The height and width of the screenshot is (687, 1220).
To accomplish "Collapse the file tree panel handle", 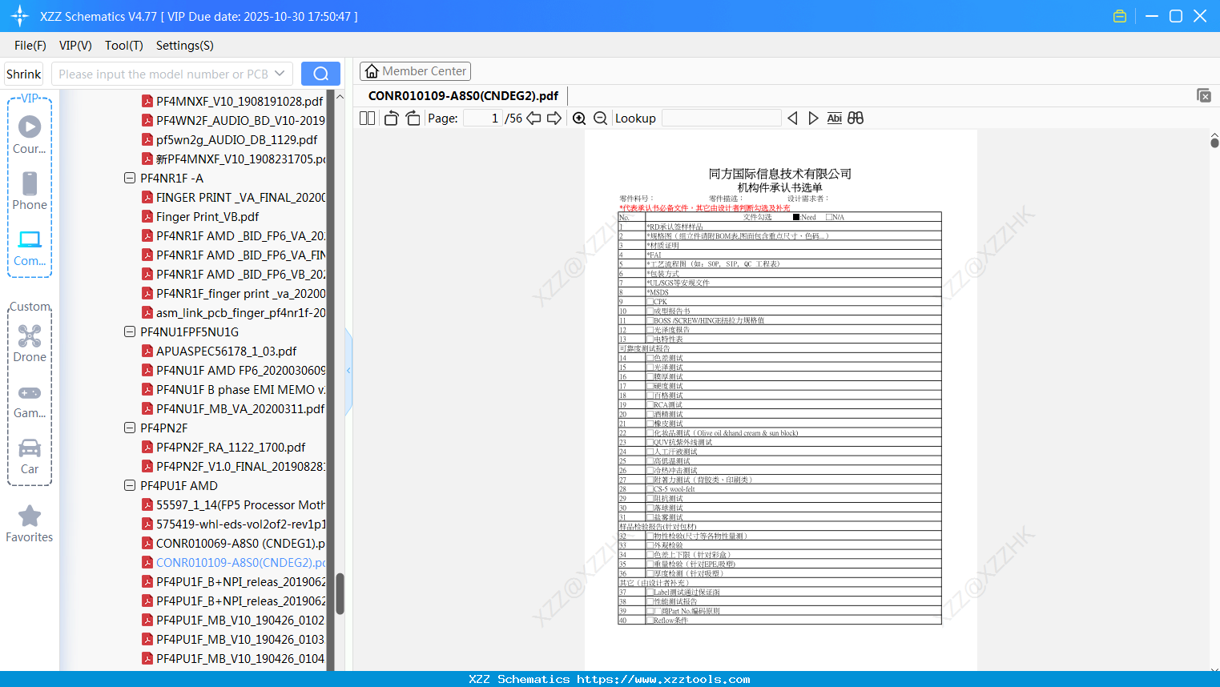I will pyautogui.click(x=348, y=371).
